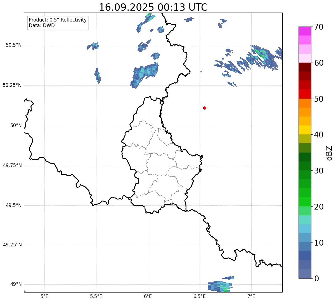
Task: Pick the yellow colorbar swatch above 40
Action: [305, 130]
